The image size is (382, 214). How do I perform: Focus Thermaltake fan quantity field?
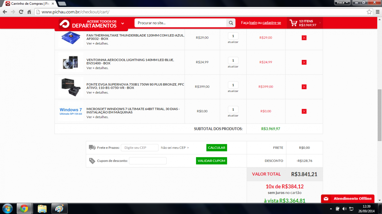233,36
